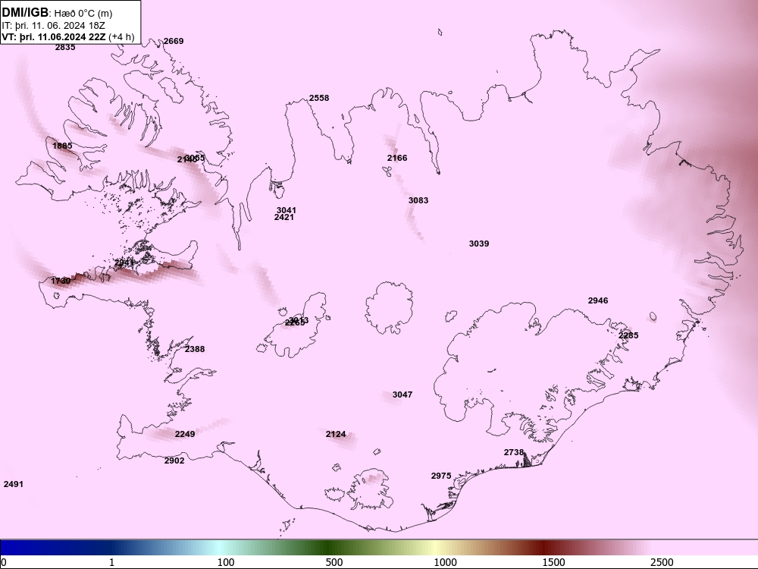758x569 pixels.
Task: Click the 2835 height value
Action: click(64, 47)
